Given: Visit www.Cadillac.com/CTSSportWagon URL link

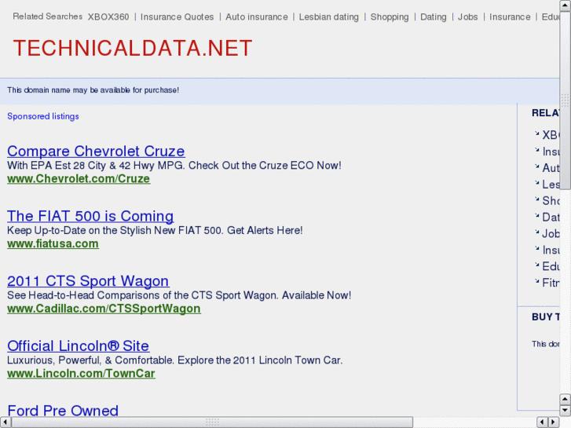Looking at the screenshot, I should (104, 308).
